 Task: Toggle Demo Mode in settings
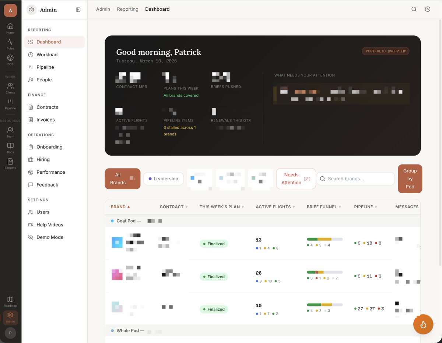(x=55, y=237)
